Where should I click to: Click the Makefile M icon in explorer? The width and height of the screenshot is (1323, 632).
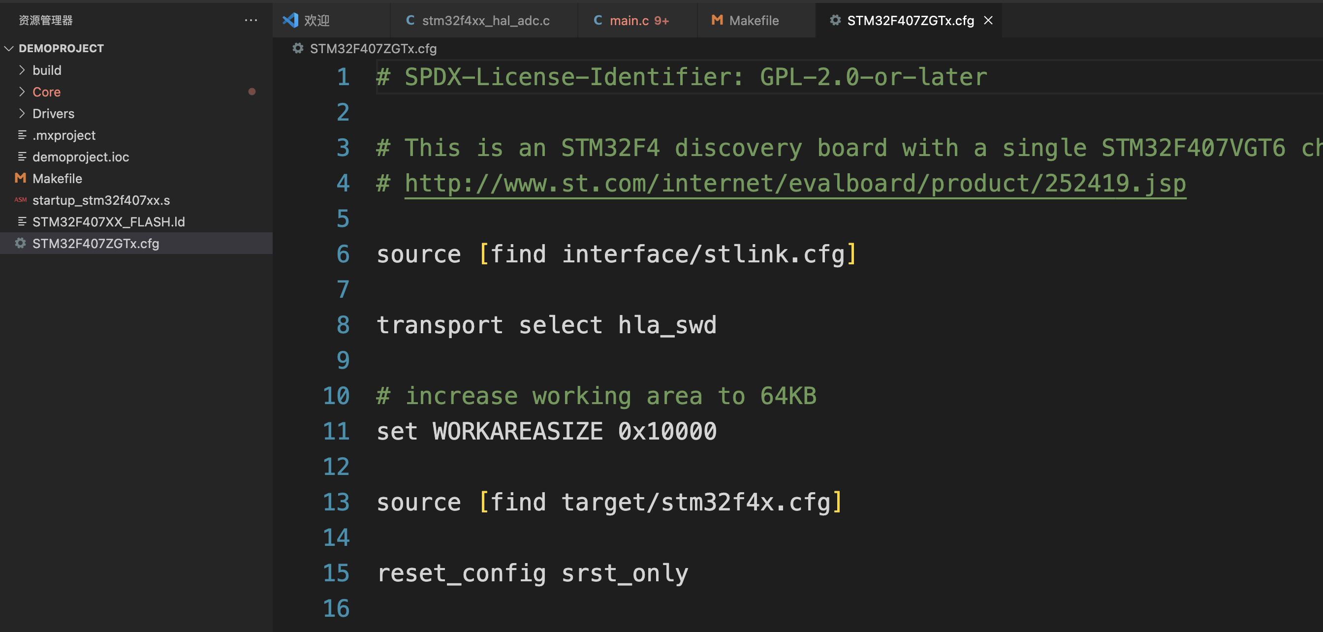coord(21,178)
